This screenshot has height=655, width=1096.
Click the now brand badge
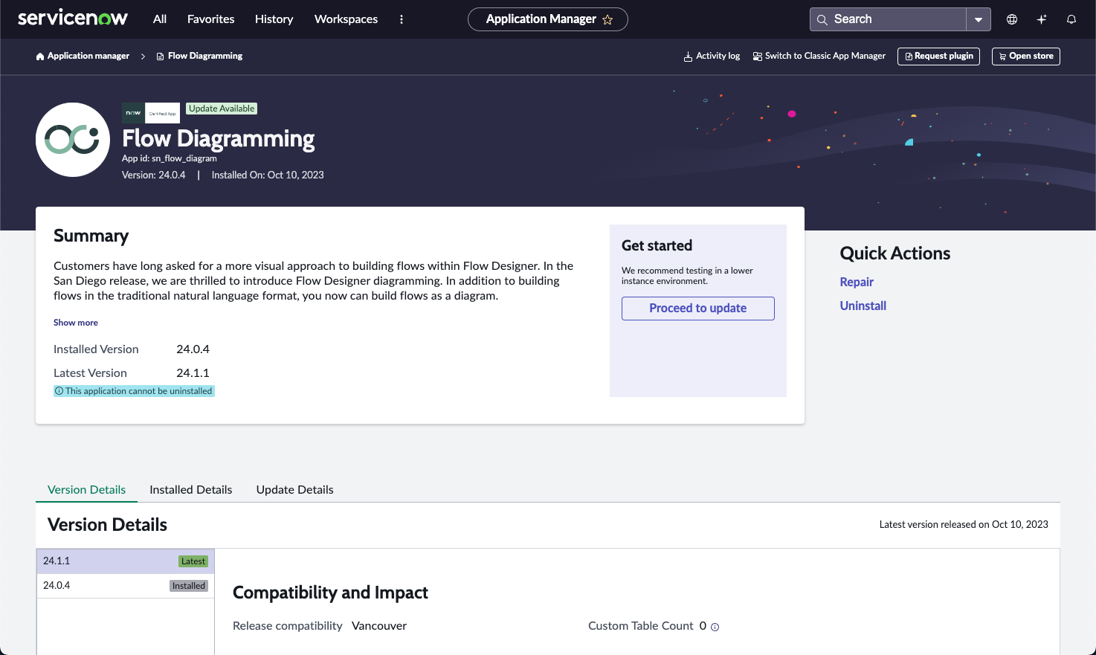[x=133, y=113]
